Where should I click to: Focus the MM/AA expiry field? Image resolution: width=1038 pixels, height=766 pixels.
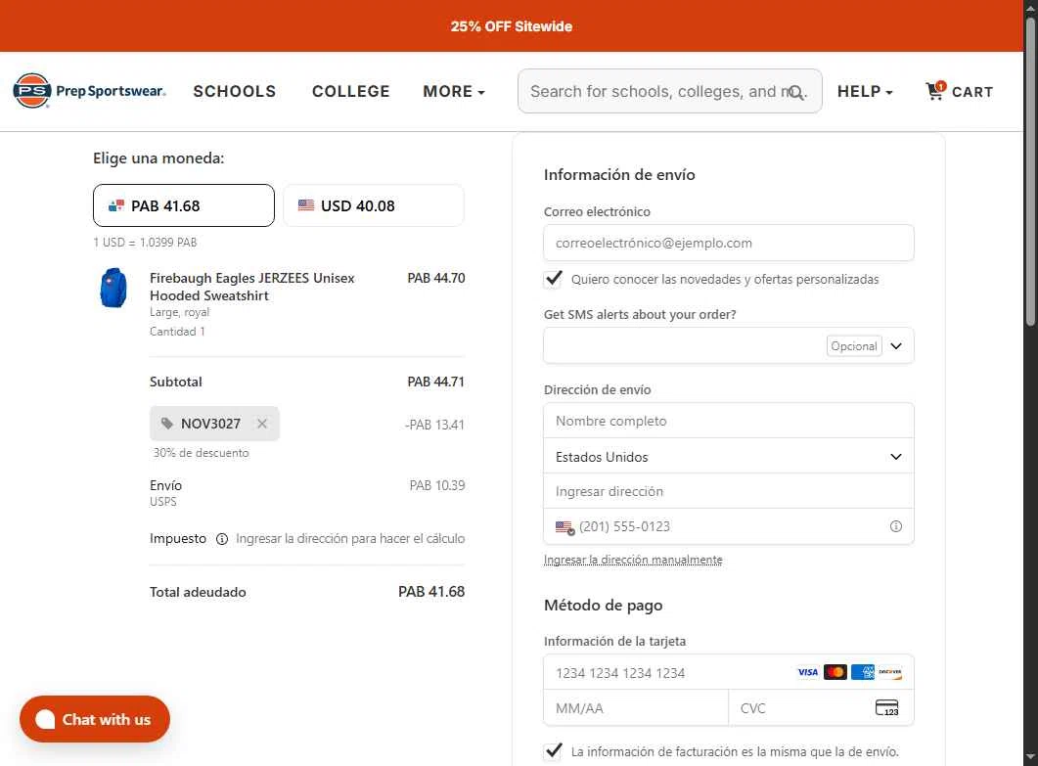point(636,708)
